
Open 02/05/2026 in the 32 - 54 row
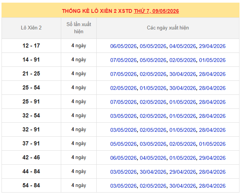(153, 116)
